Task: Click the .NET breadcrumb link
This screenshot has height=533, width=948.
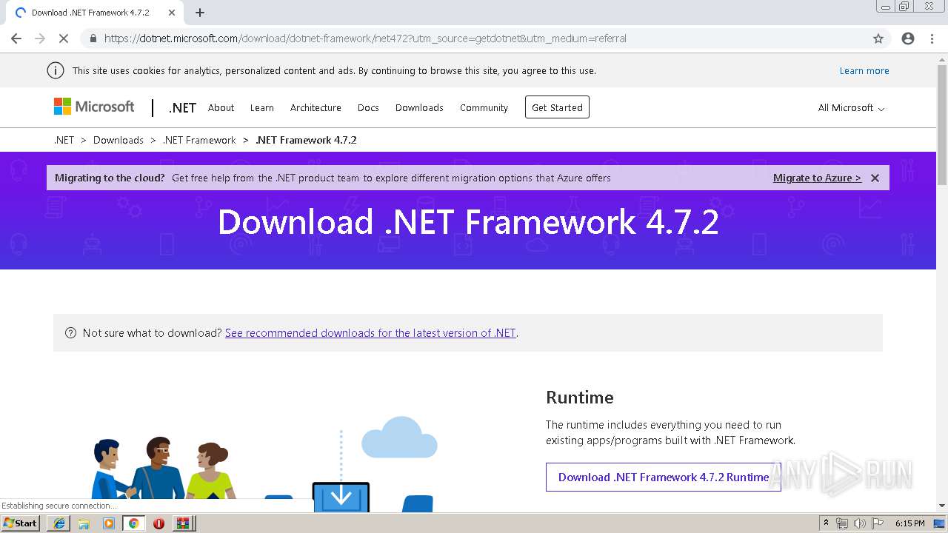Action: pyautogui.click(x=64, y=140)
